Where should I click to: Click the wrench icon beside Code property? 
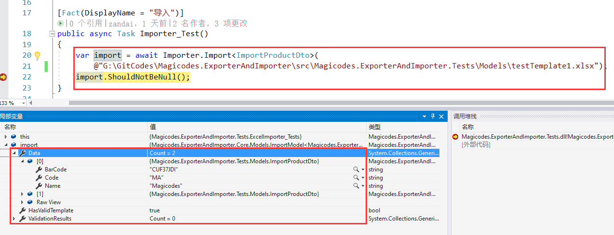click(39, 178)
